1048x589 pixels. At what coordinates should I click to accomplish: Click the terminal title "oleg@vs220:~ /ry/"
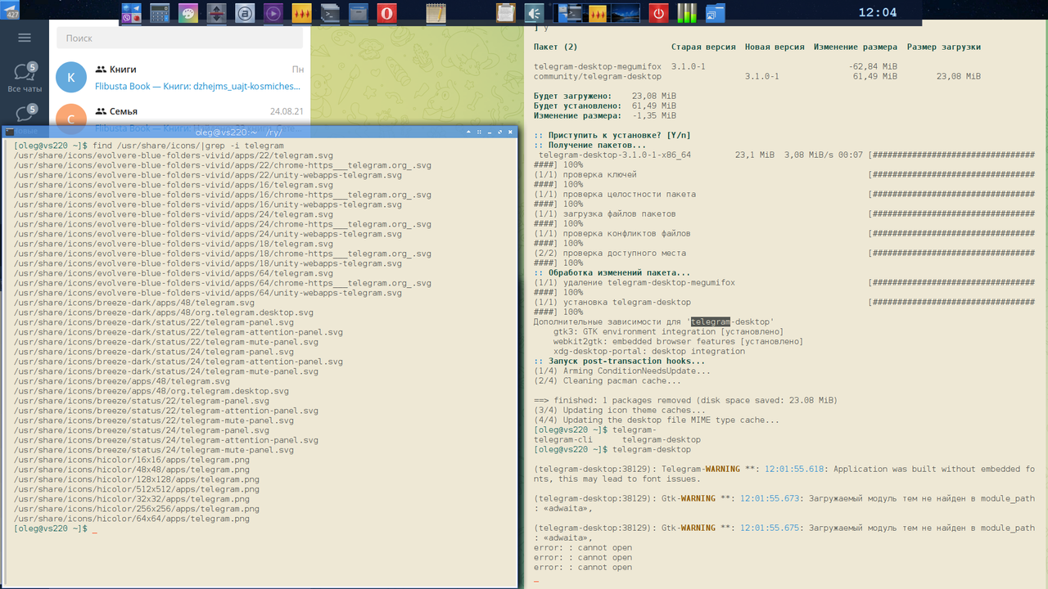click(x=238, y=132)
